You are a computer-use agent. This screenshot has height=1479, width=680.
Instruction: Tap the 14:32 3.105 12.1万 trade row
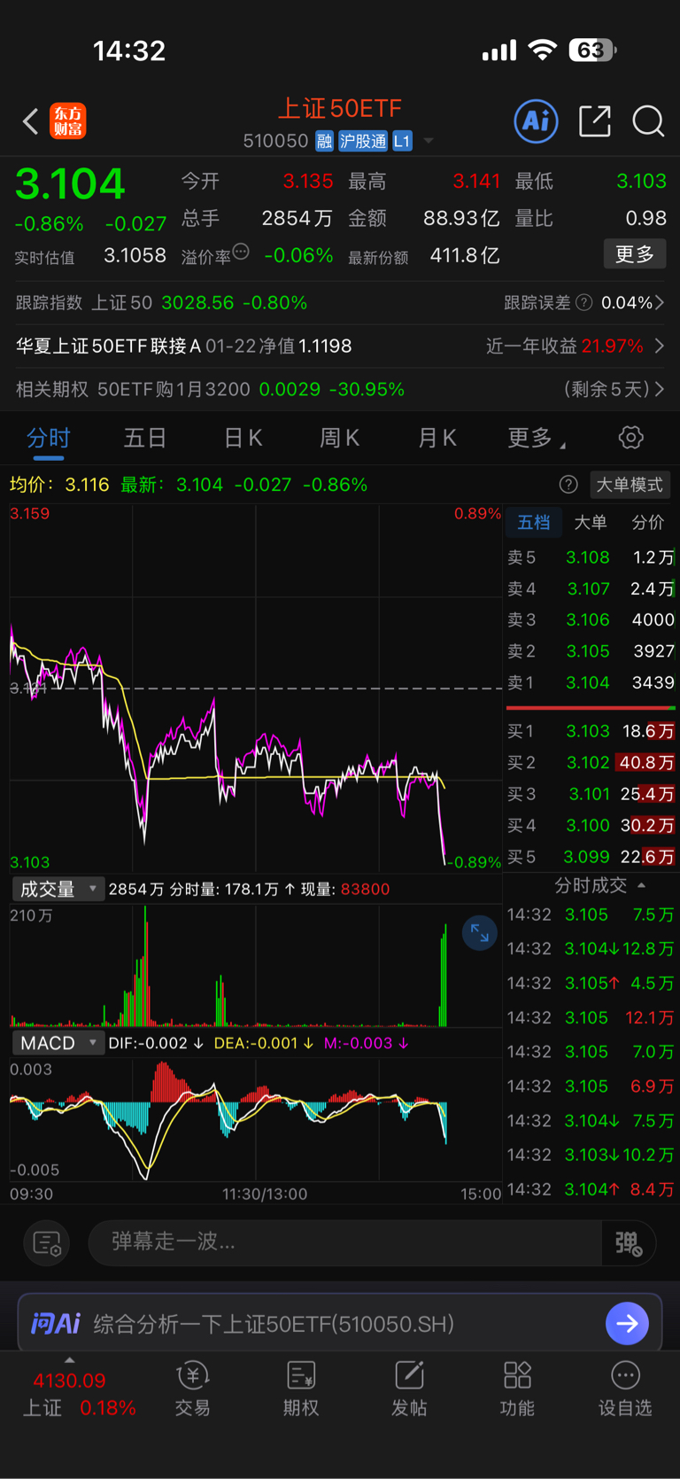[591, 1017]
